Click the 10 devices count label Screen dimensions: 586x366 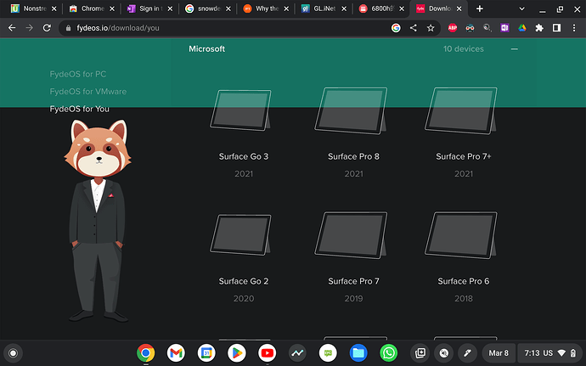coord(464,49)
